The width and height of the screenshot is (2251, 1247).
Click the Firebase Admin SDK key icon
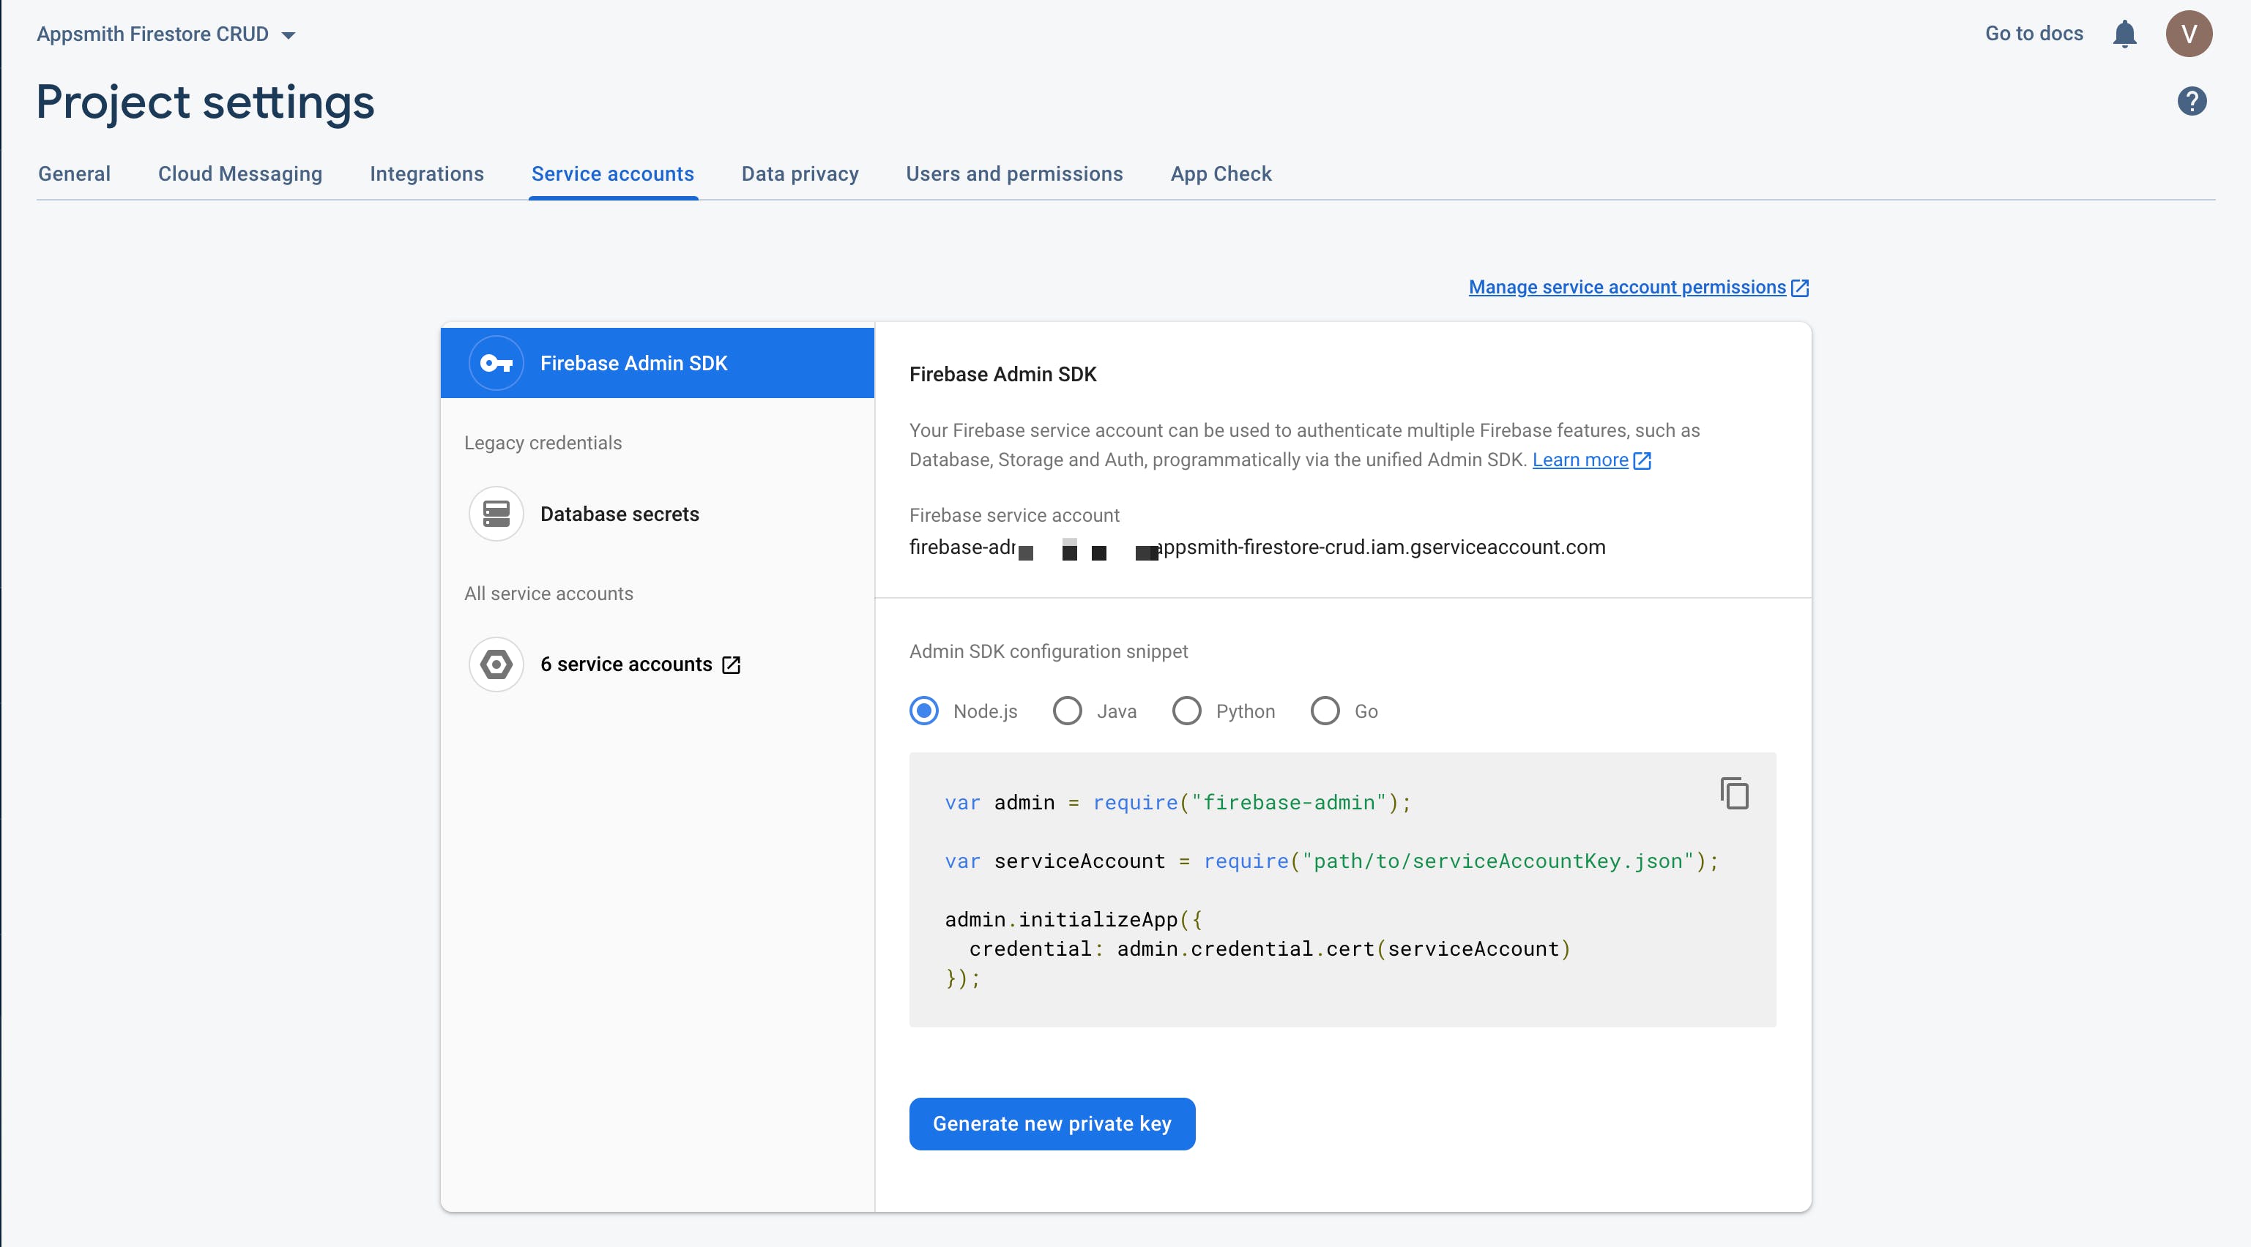click(496, 363)
